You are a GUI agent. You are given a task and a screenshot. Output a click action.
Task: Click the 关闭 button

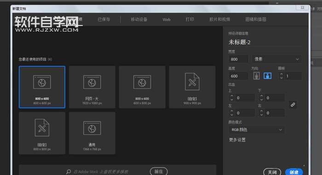pyautogui.click(x=272, y=172)
